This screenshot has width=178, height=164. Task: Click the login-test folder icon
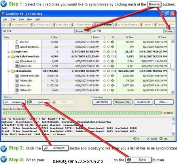pos(13,52)
